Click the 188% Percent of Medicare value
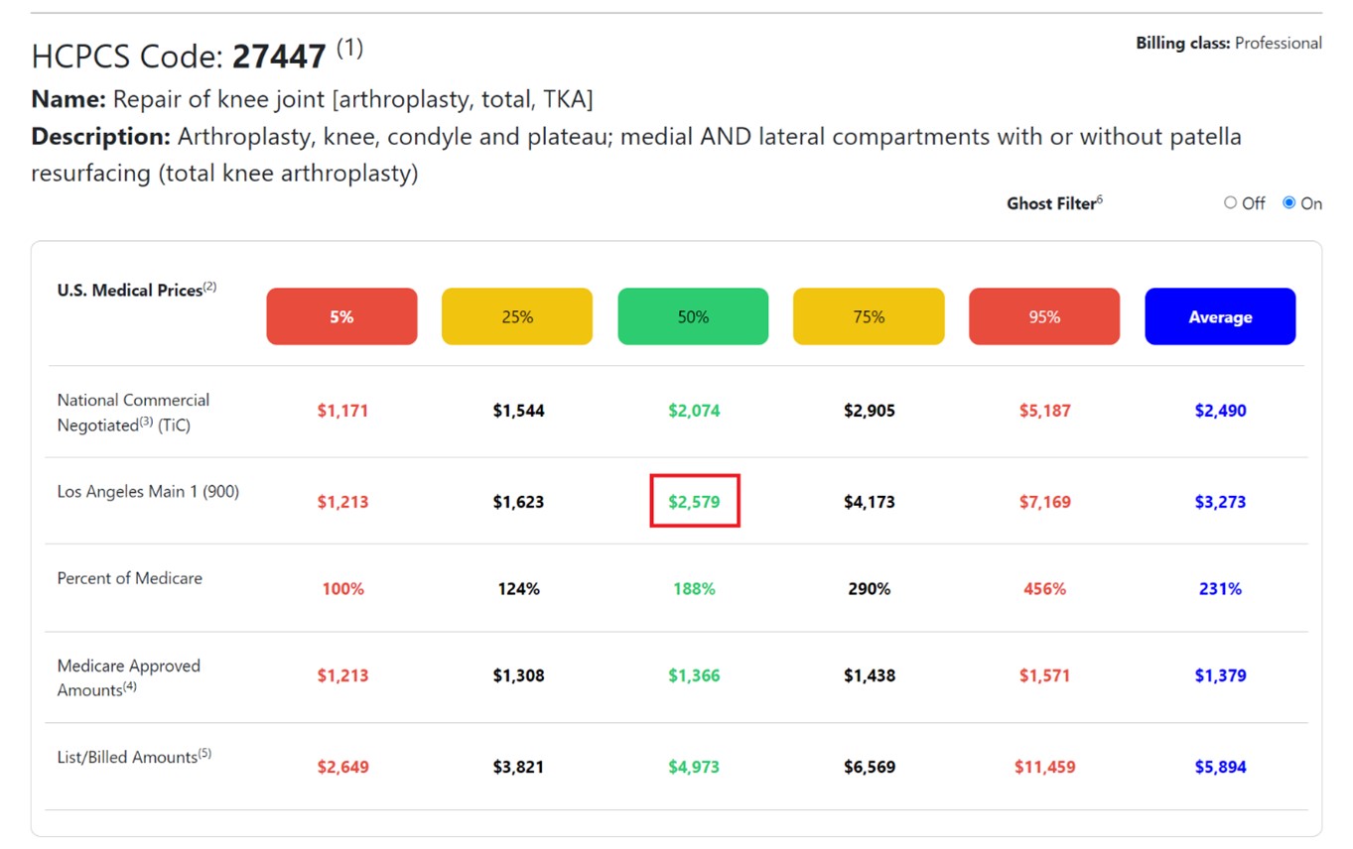Image resolution: width=1353 pixels, height=849 pixels. pyautogui.click(x=694, y=589)
